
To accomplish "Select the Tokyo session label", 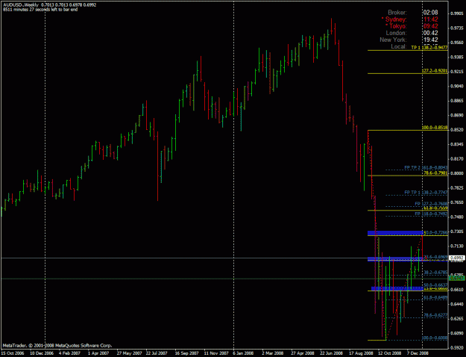I will (x=397, y=26).
